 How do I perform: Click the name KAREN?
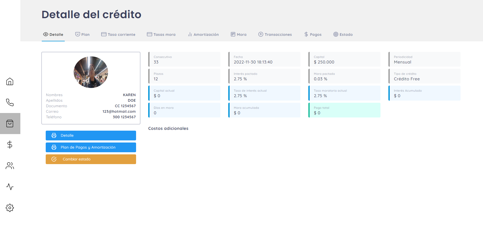tap(129, 95)
